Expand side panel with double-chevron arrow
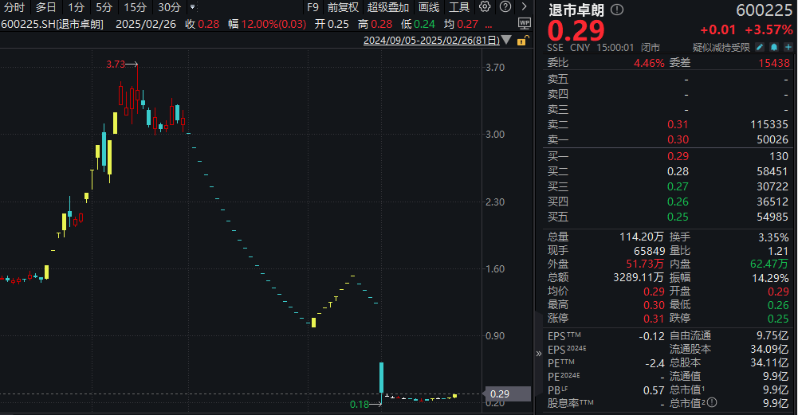 [x=538, y=354]
